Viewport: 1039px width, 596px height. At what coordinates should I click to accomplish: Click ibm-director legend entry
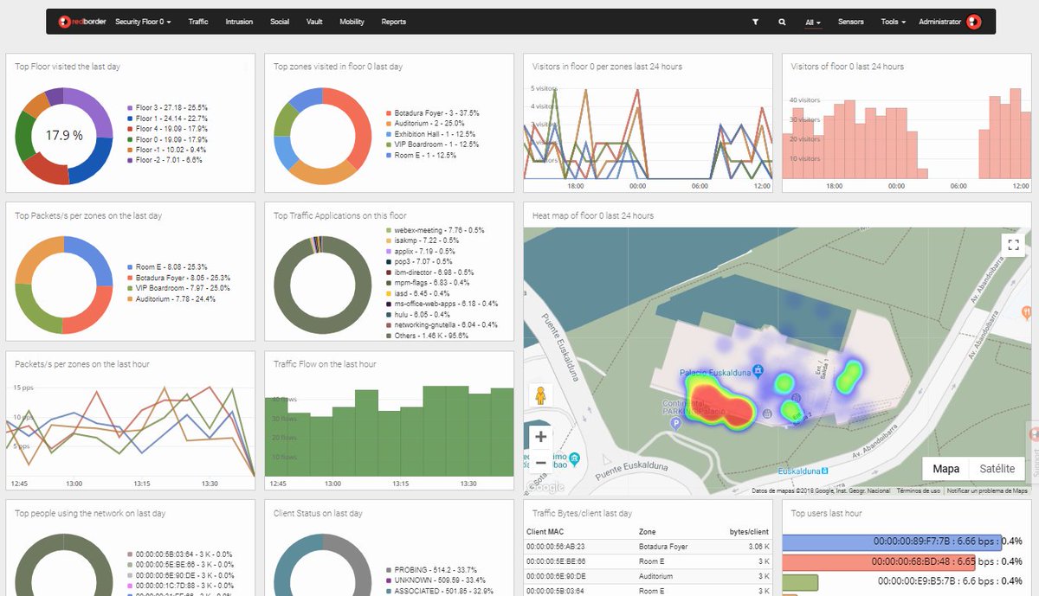429,272
